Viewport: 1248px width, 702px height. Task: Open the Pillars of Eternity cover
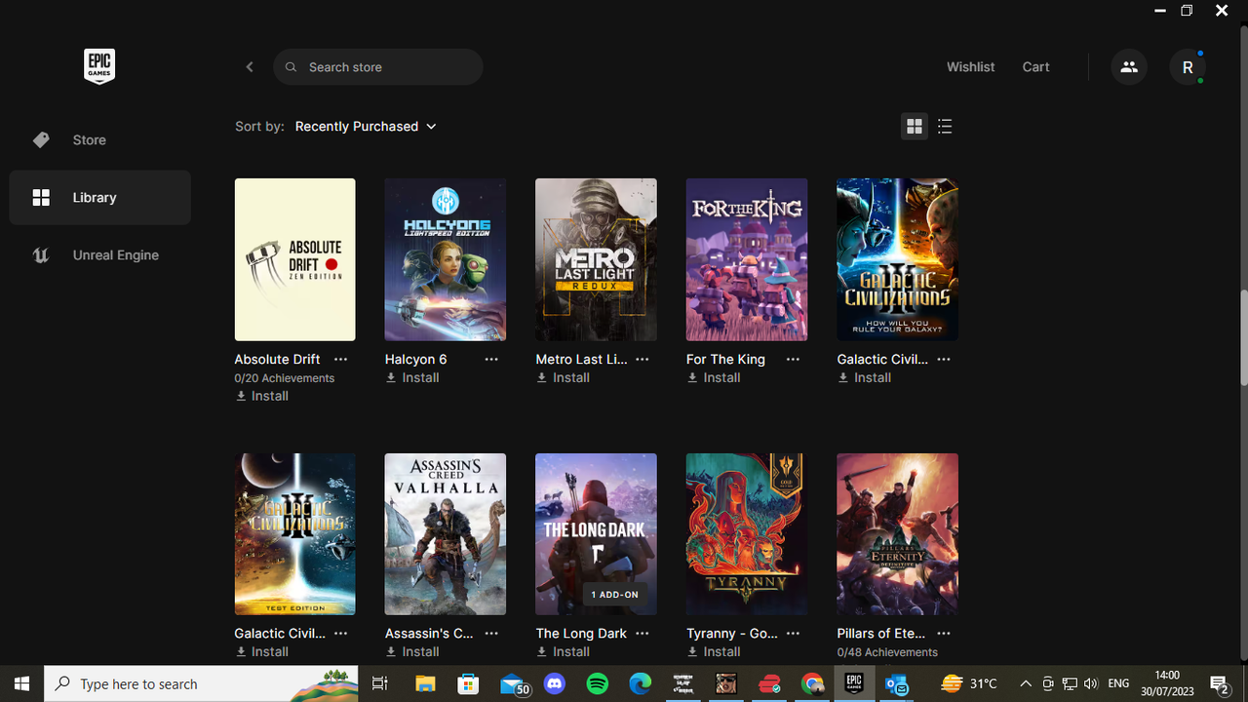(x=897, y=534)
